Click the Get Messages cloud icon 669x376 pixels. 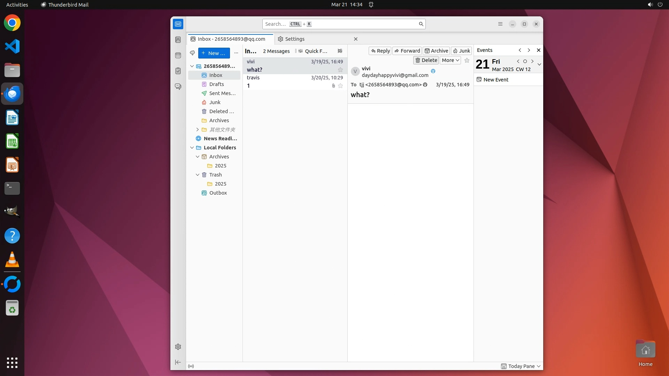click(x=192, y=53)
